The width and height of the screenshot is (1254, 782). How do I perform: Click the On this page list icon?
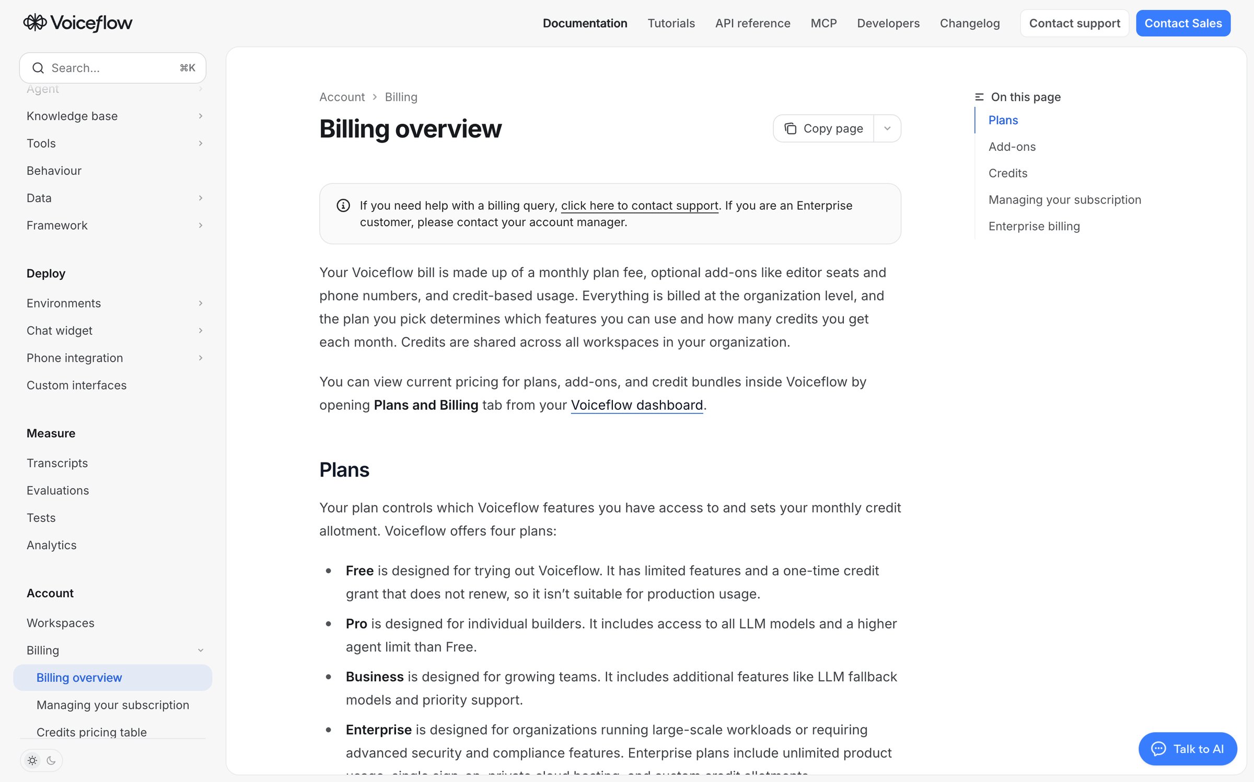(979, 97)
